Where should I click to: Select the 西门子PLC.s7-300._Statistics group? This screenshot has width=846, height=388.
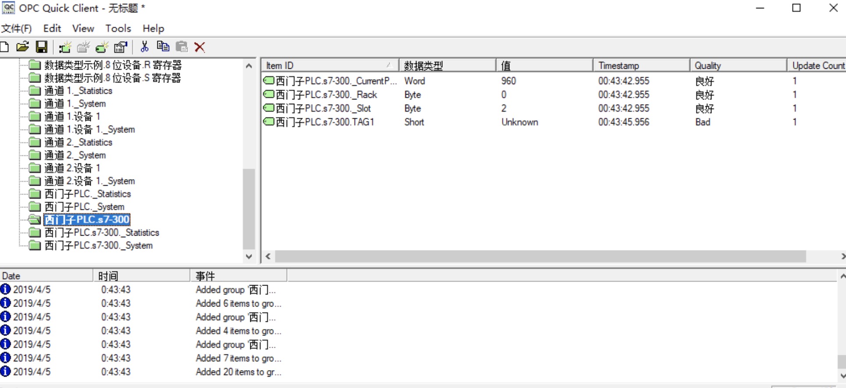pos(102,233)
